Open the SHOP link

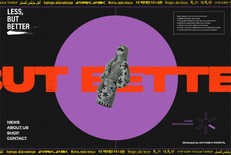click(x=13, y=133)
